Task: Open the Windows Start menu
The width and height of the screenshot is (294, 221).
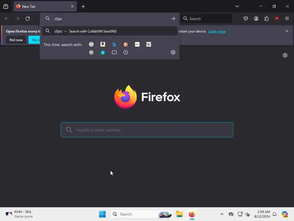Action: coord(102,214)
